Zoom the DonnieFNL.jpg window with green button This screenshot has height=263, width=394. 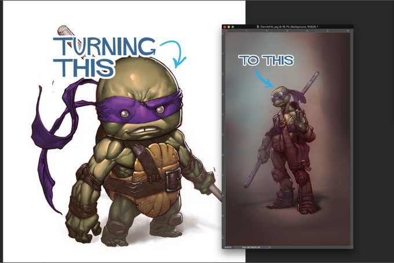(x=233, y=27)
